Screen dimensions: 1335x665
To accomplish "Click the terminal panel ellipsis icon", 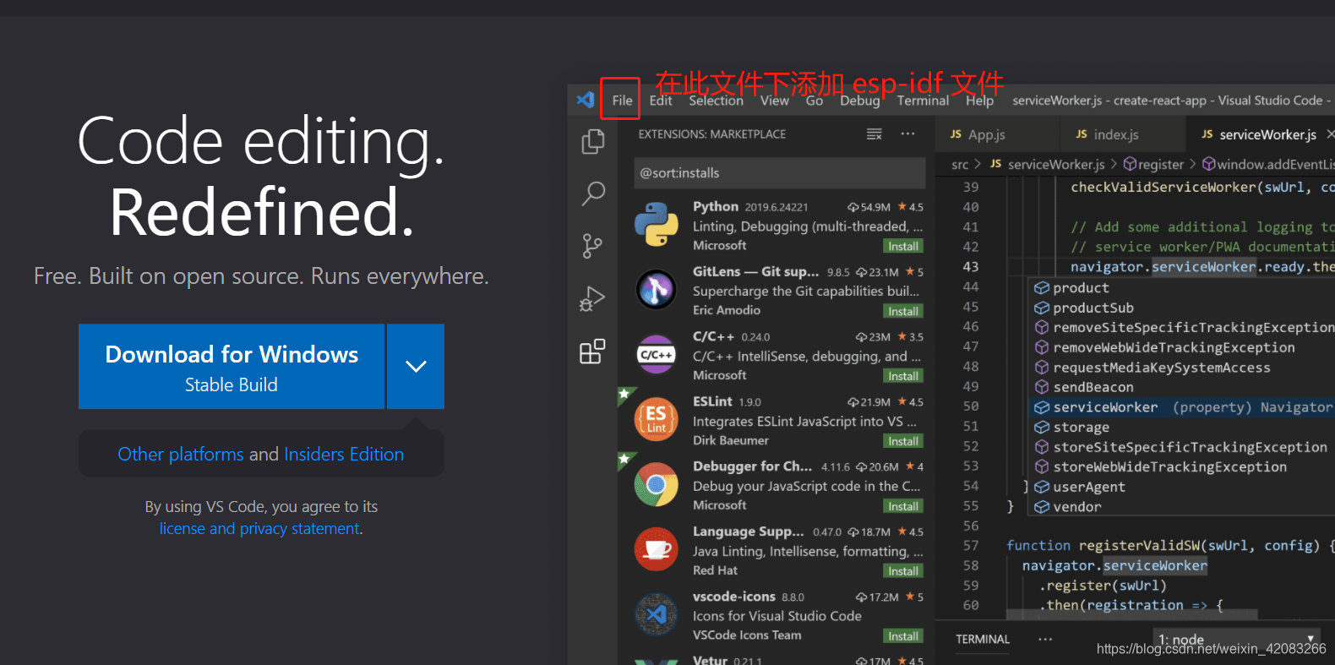I will (1045, 639).
